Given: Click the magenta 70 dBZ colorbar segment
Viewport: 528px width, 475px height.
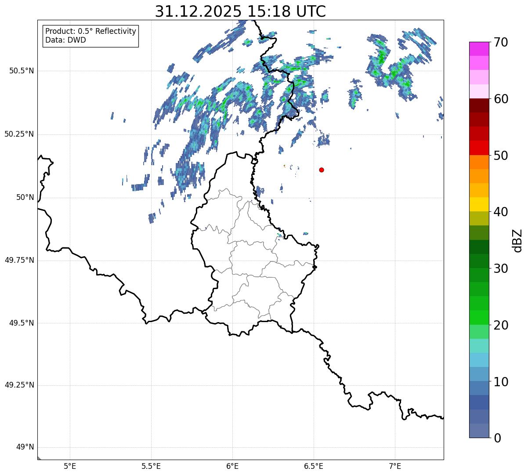Looking at the screenshot, I should point(479,49).
